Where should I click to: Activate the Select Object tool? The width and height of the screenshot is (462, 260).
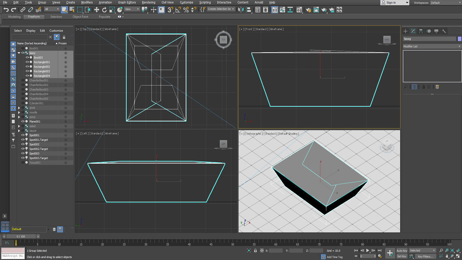point(64,10)
